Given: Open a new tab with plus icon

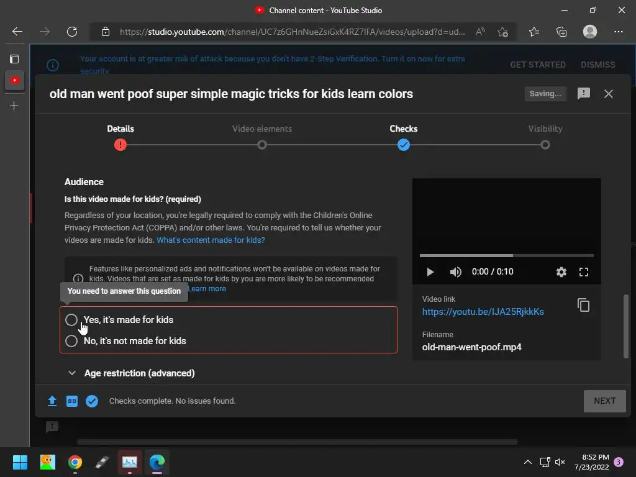Looking at the screenshot, I should [x=14, y=106].
